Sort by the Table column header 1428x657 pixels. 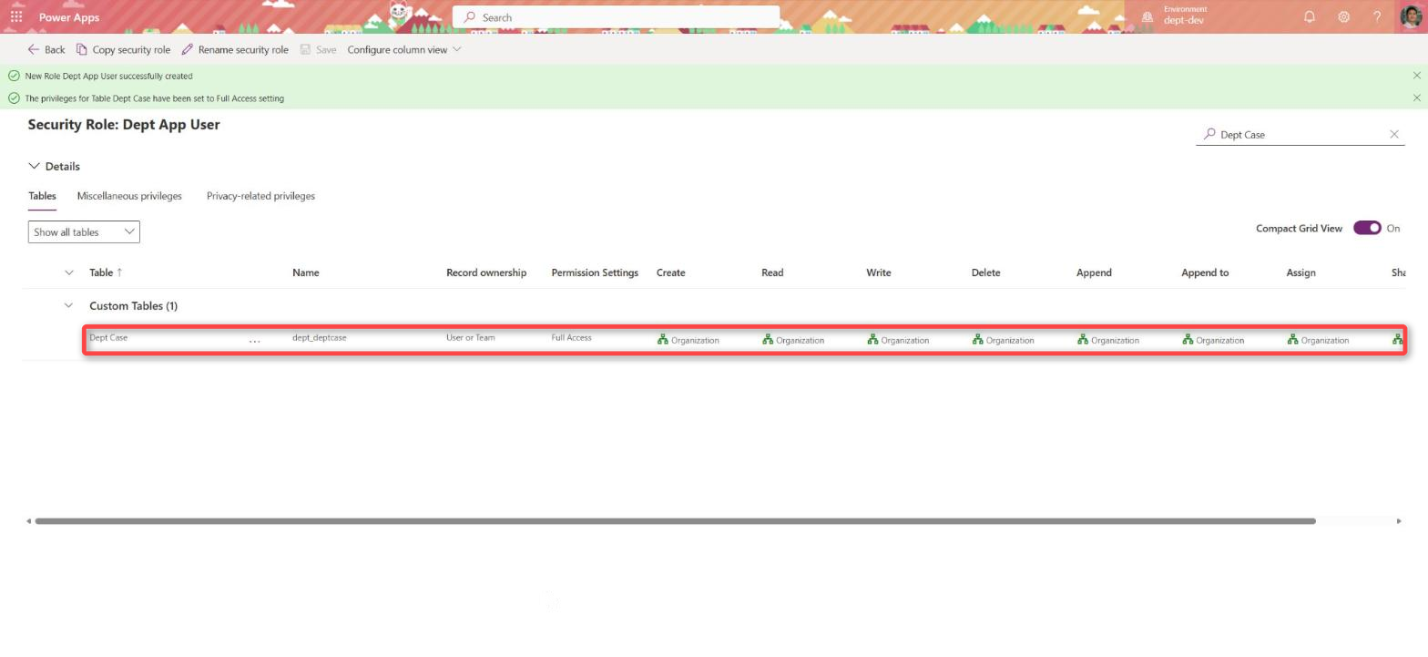106,272
